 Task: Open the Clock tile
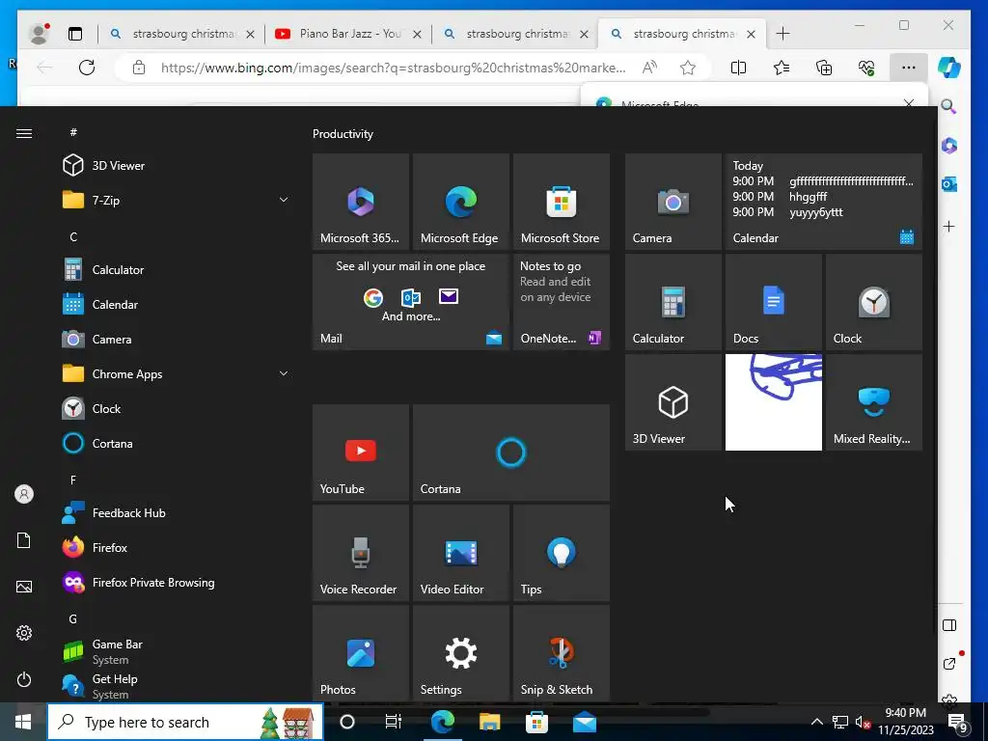[874, 302]
